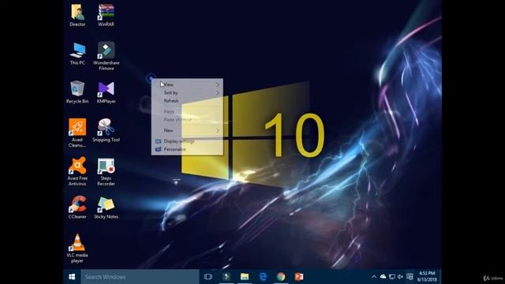Click the Search Windows box

click(140, 277)
